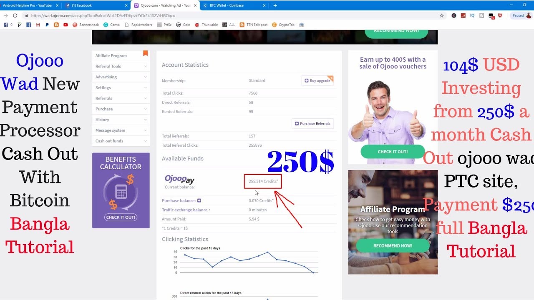
Task: Open the Thunkable bookmark
Action: [207, 25]
